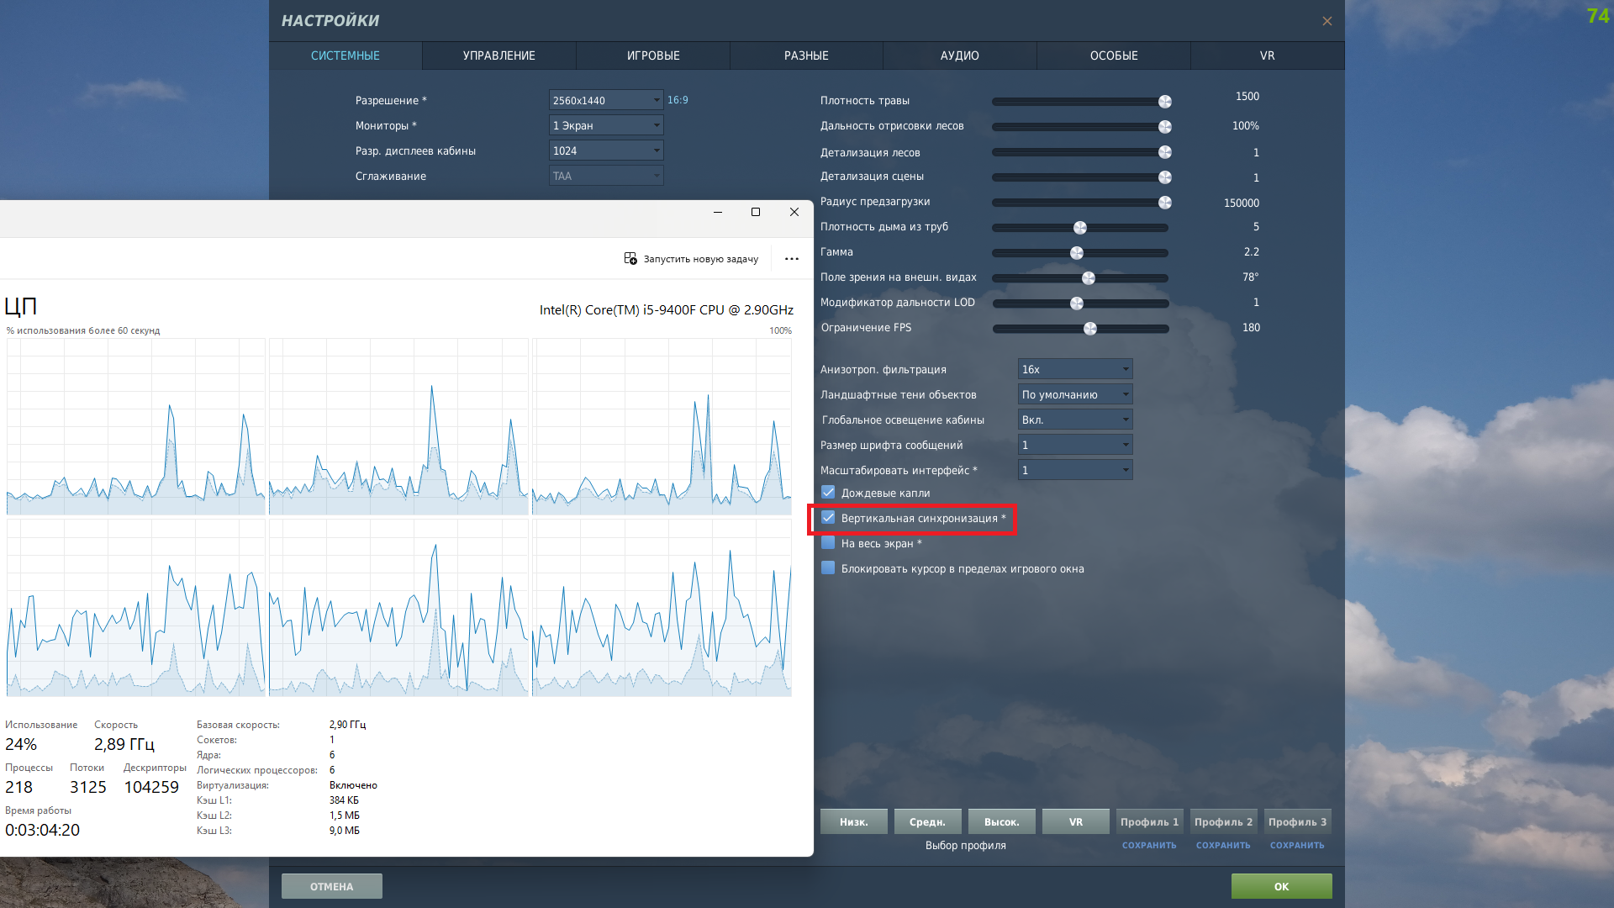Click the Гамма slider handle
This screenshot has width=1614, height=908.
pyautogui.click(x=1077, y=253)
